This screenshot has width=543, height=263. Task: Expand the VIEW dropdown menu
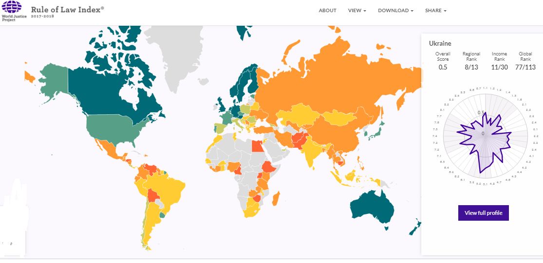357,11
